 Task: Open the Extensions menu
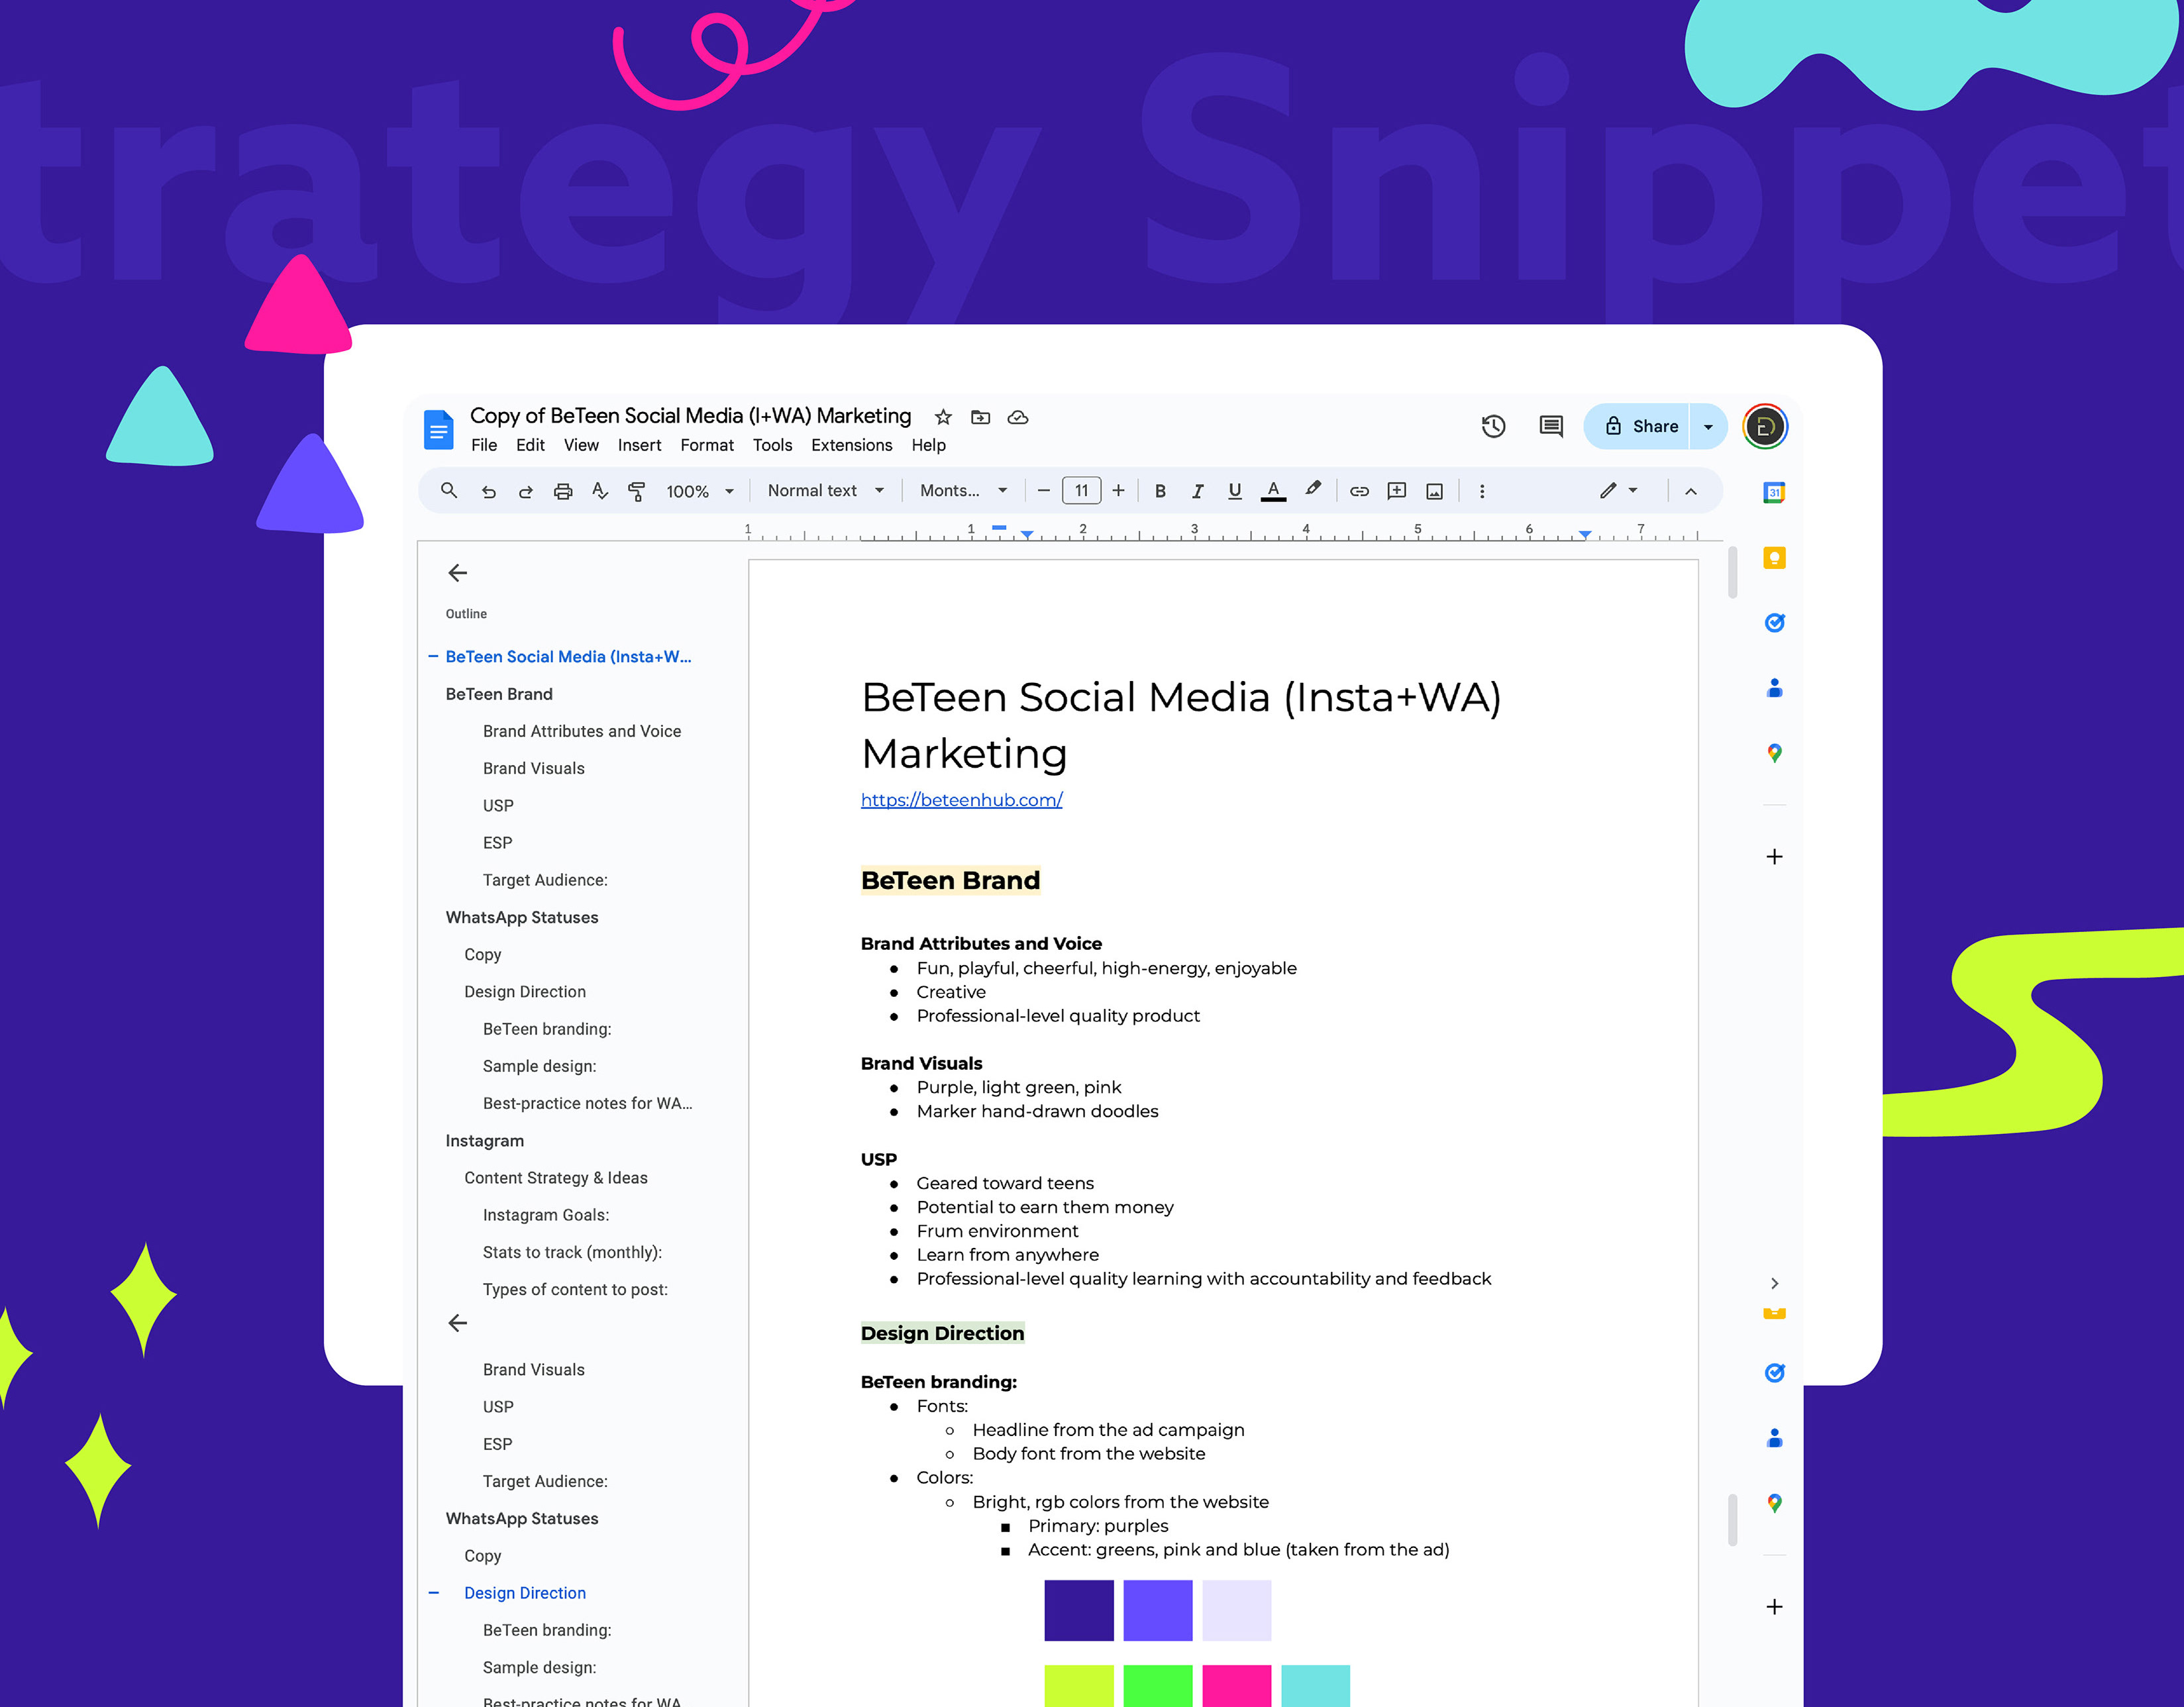(x=852, y=445)
